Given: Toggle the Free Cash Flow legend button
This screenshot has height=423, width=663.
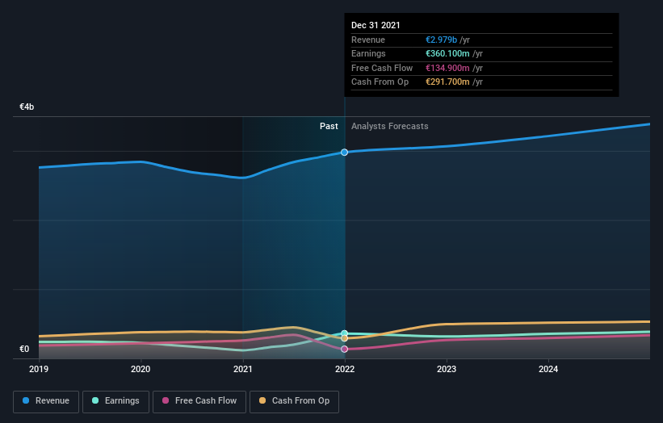Looking at the screenshot, I should (199, 401).
